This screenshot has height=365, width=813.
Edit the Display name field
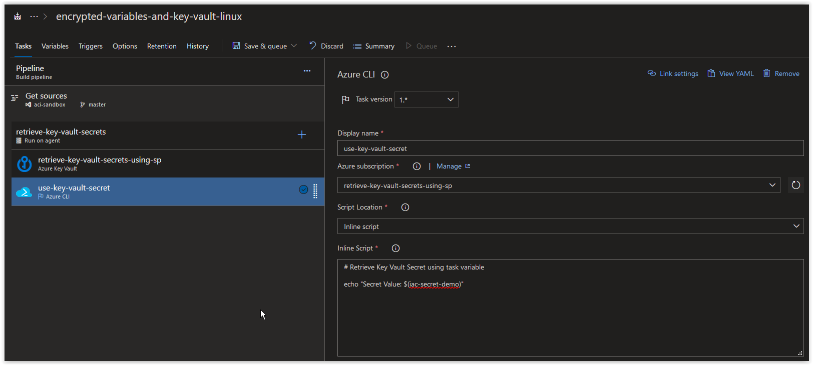pos(571,148)
